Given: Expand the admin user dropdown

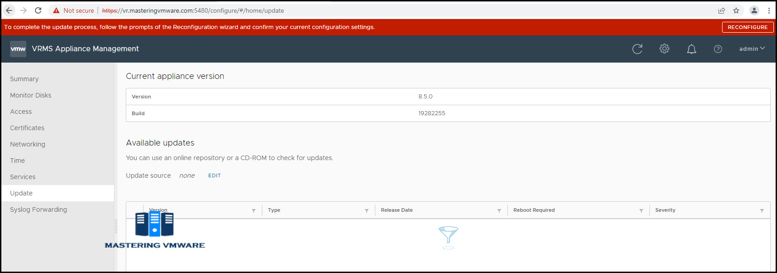Looking at the screenshot, I should [x=752, y=49].
